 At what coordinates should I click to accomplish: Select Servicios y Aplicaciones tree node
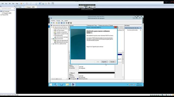(60, 44)
